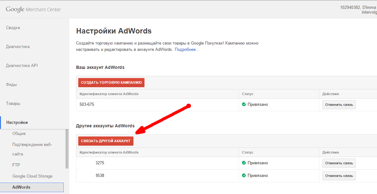Collapse the Настройки sidebar section
The image size is (377, 194).
pyautogui.click(x=17, y=123)
